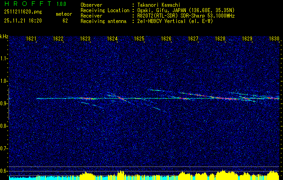The width and height of the screenshot is (283, 180).
Task: Click the 1622 time marker
Action: (58, 39)
